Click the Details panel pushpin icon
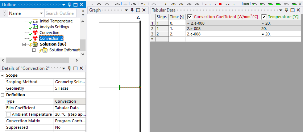Screen dimensions: 303x132 pos(70,68)
